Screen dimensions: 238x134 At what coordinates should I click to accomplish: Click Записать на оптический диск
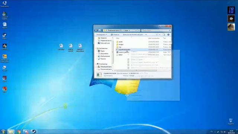pyautogui.click(x=133, y=35)
